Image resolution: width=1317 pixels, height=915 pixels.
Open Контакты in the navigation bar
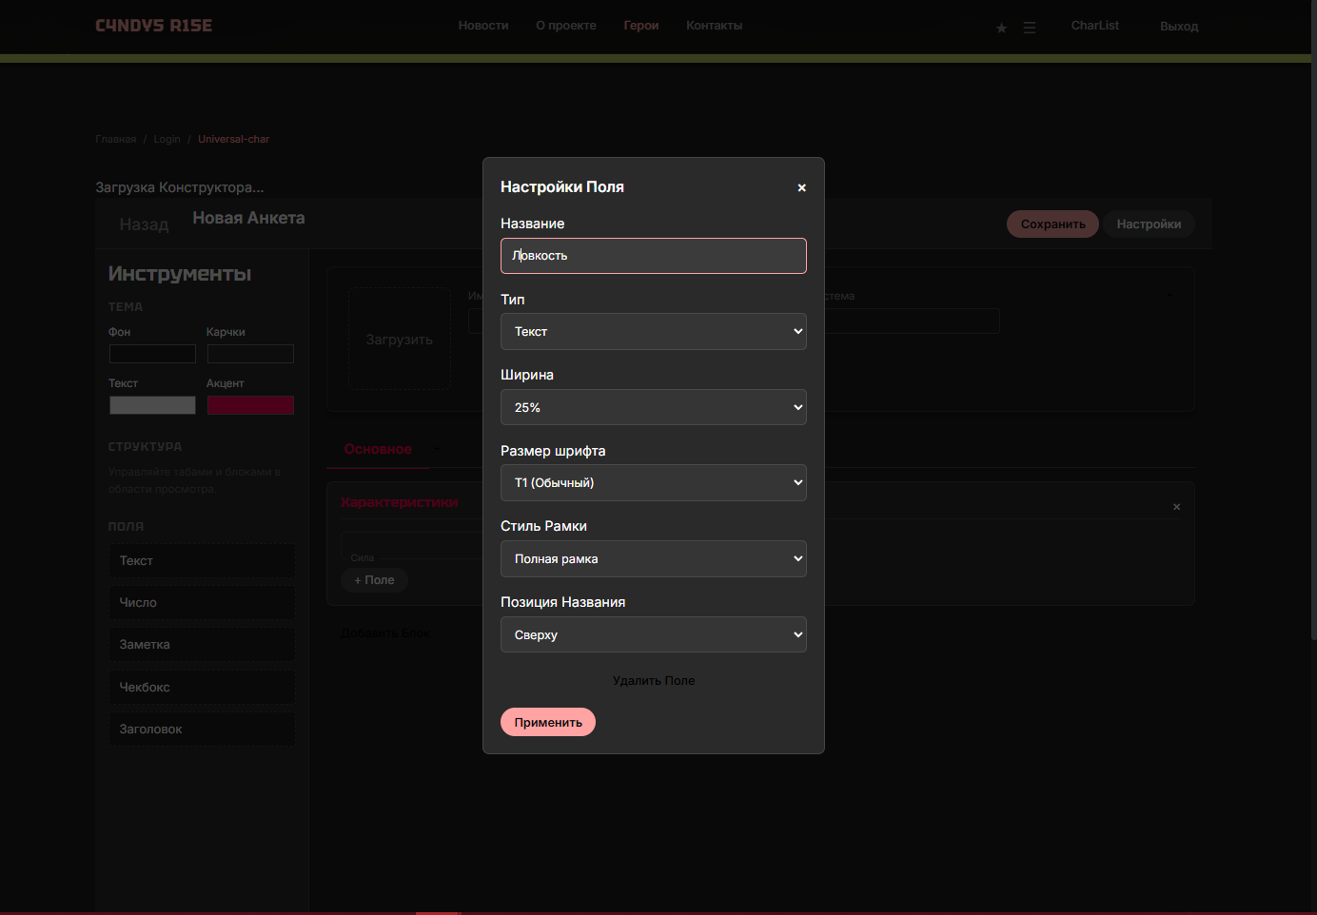[x=715, y=26]
